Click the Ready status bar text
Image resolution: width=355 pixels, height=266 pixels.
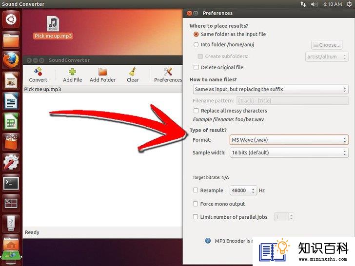pos(32,232)
